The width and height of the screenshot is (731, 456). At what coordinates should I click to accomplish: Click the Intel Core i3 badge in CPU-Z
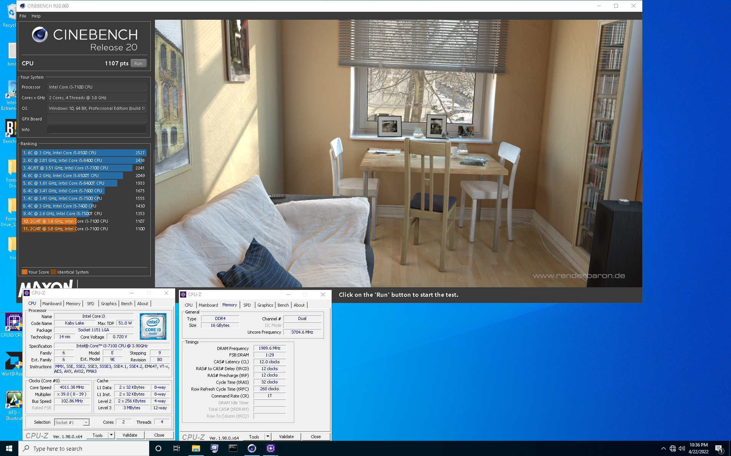(x=153, y=326)
